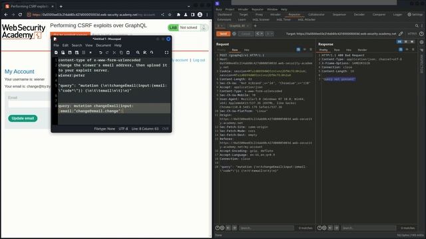Open the Burp menu in Burp Suite
The height and width of the screenshot is (239, 426).
tap(219, 9)
